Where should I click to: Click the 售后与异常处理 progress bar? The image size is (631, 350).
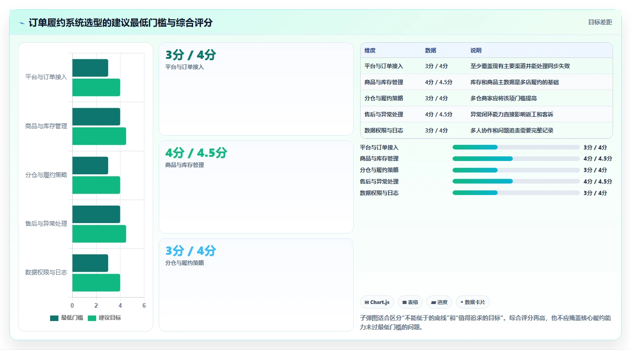coord(516,181)
